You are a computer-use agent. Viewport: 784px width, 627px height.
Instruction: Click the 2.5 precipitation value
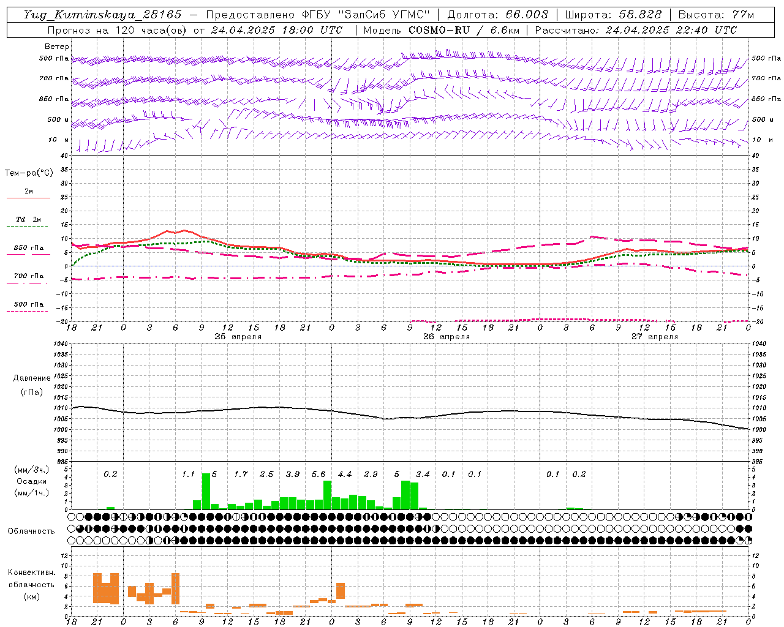266,474
